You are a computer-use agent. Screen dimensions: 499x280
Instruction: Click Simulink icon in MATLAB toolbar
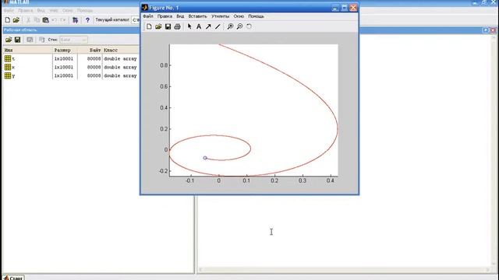(x=75, y=20)
